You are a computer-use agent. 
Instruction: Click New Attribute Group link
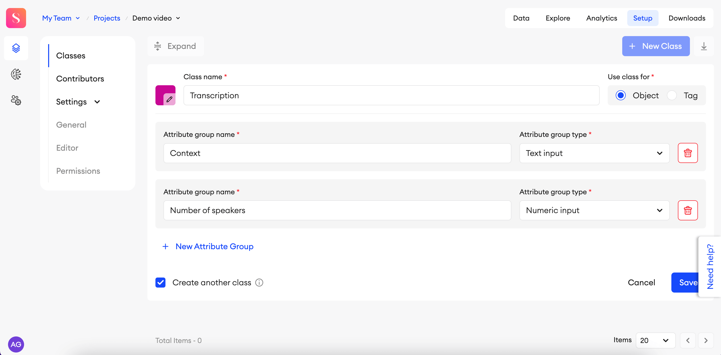(x=214, y=246)
